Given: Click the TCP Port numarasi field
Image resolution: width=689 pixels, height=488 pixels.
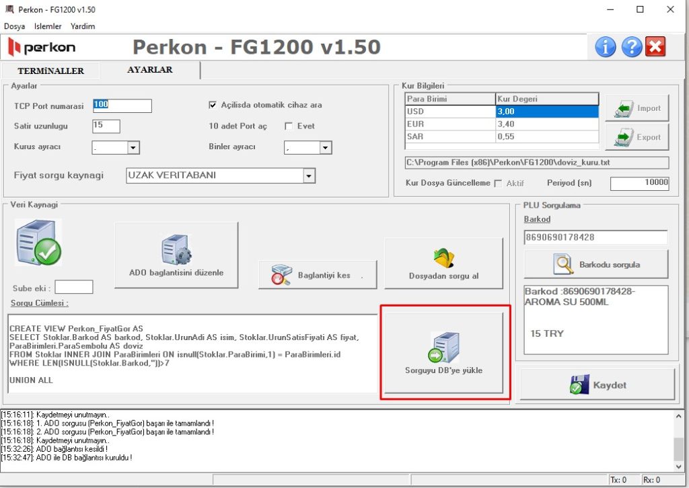Looking at the screenshot, I should click(x=122, y=106).
